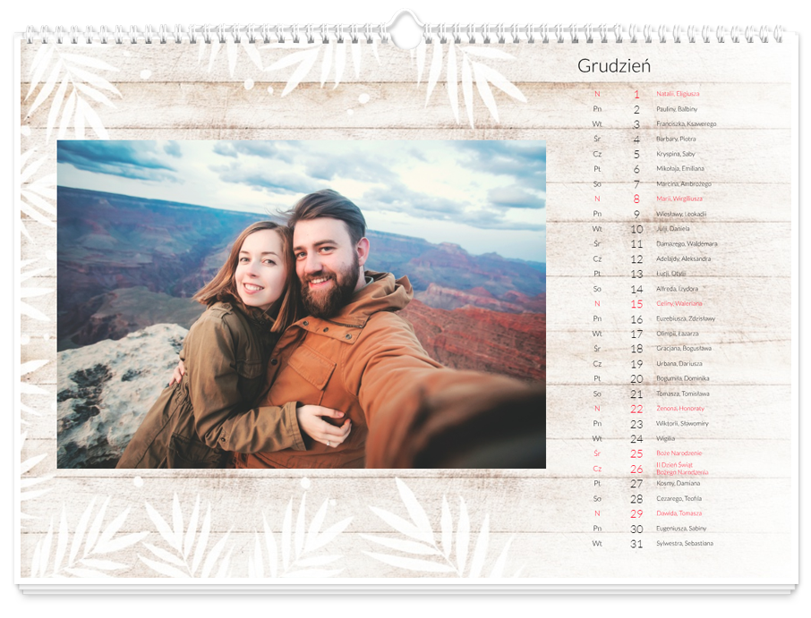This screenshot has height=618, width=811.
Task: Select date number 1 in red
Action: click(x=636, y=94)
